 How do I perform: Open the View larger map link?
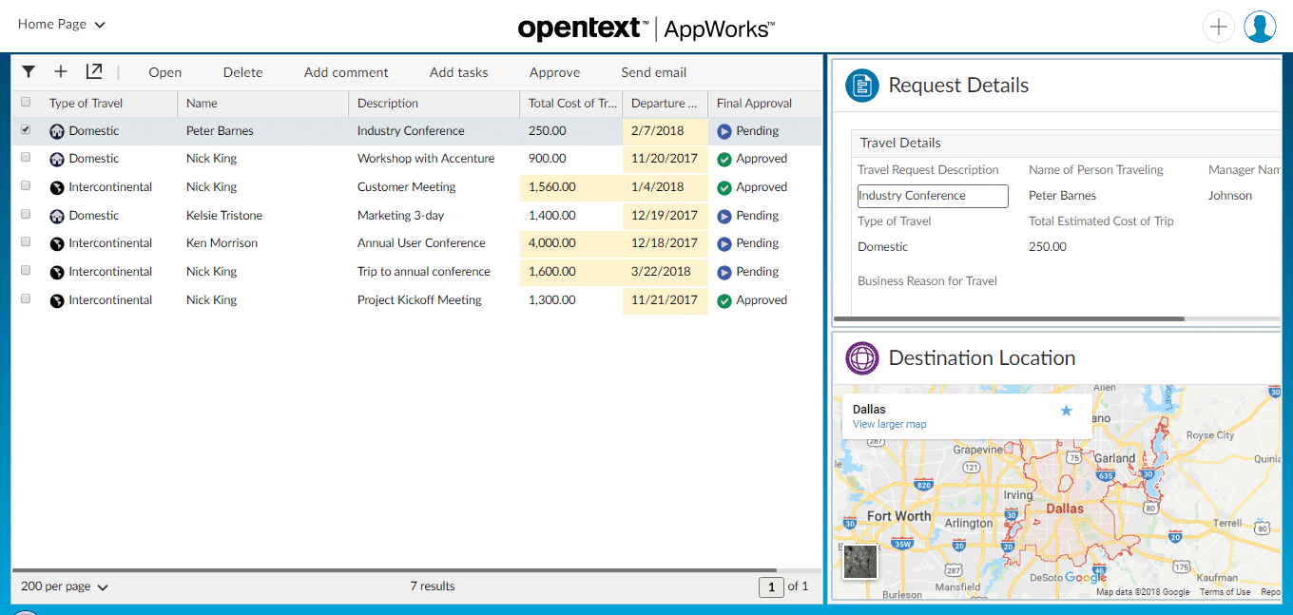pos(889,424)
